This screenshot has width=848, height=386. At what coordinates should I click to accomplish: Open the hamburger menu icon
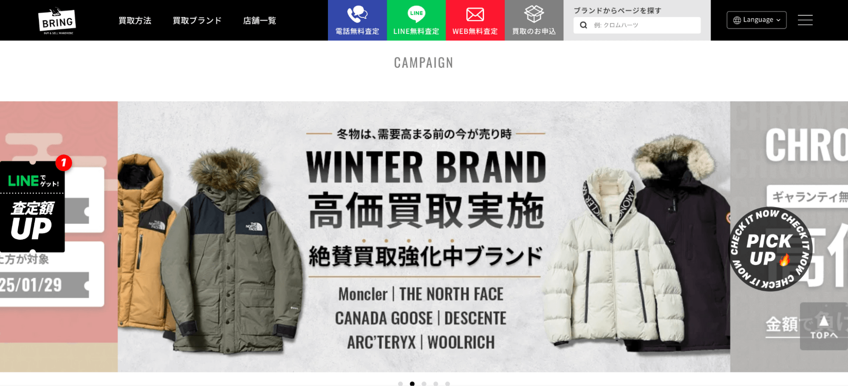coord(805,20)
